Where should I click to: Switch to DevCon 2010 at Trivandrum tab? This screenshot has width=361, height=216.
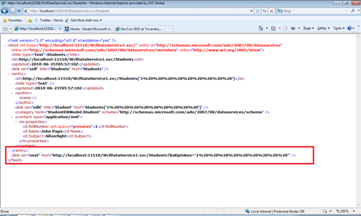click(x=139, y=29)
